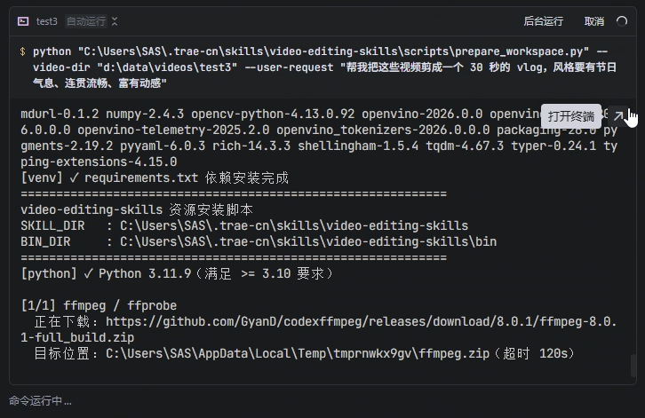Click the 命令运行中 status text

tap(40, 401)
